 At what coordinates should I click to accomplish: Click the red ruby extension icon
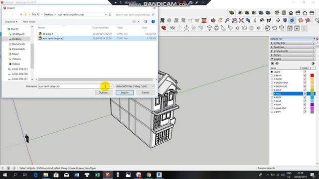coord(163,28)
